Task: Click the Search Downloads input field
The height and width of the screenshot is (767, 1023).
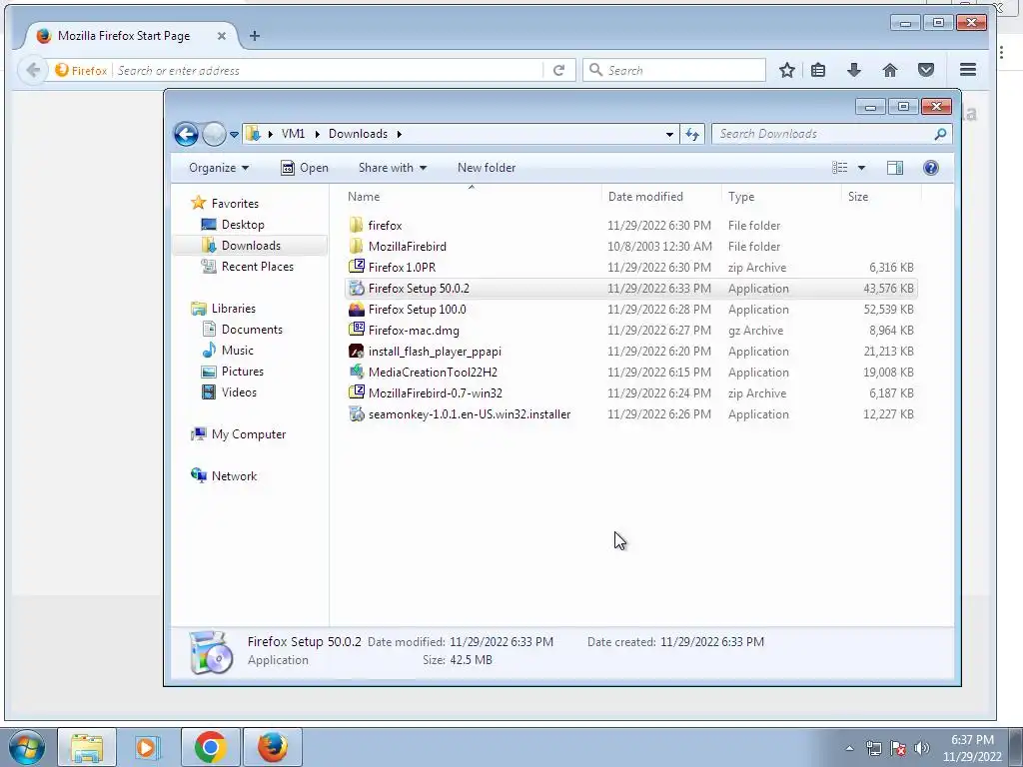Action: [823, 134]
